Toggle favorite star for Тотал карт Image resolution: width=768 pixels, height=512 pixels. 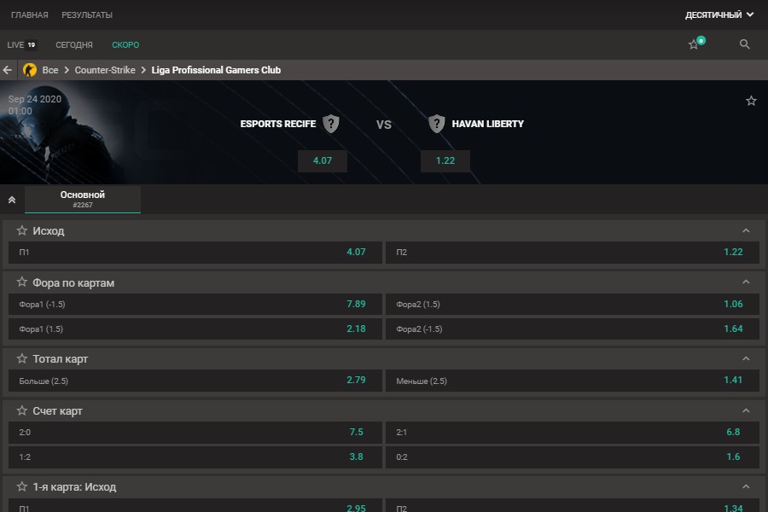pyautogui.click(x=22, y=358)
